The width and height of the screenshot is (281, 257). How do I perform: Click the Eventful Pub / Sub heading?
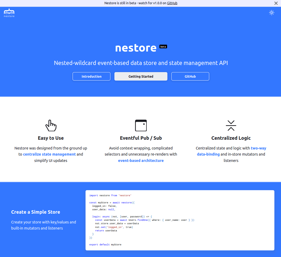point(141,138)
